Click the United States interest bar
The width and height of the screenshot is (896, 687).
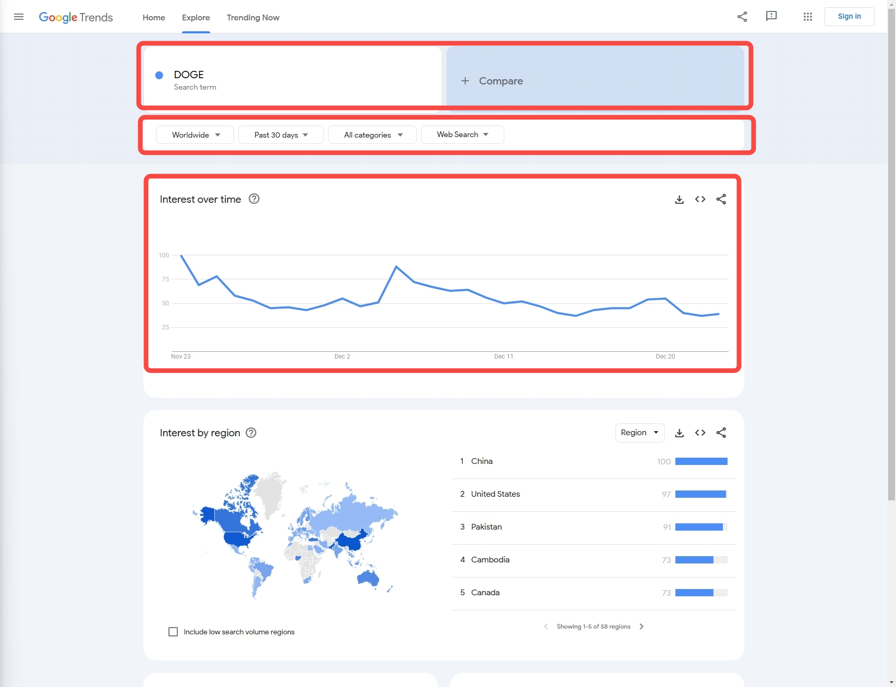pyautogui.click(x=701, y=494)
